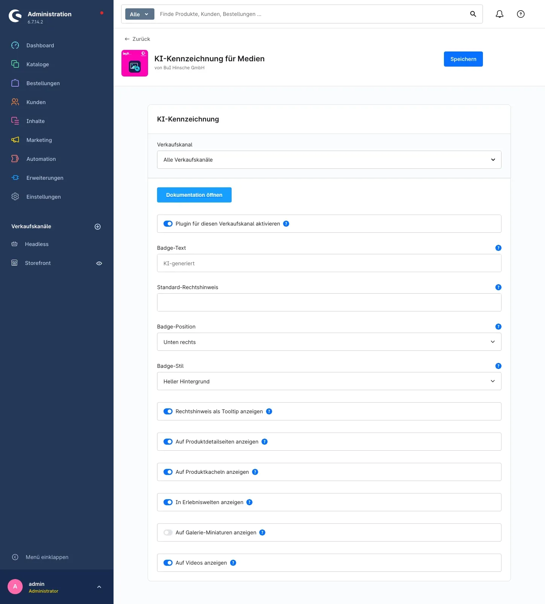Go back via Zurück link
The width and height of the screenshot is (545, 604).
coord(137,39)
